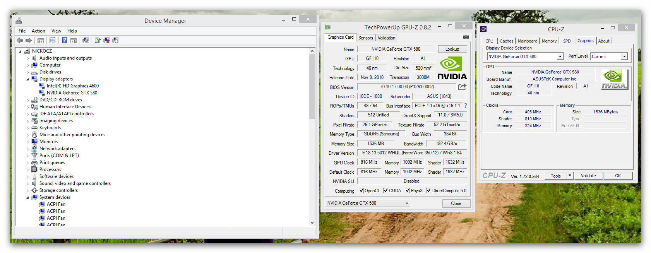Click Back arrow in Device Manager toolbar
Screen dimensions: 651x253
pos(20,40)
